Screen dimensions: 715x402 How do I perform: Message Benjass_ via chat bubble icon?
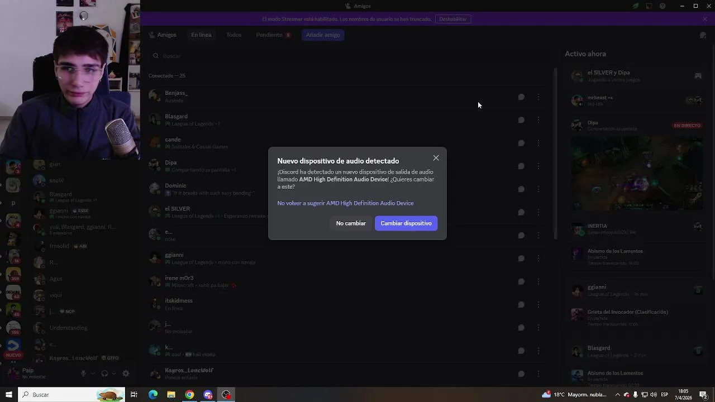tap(521, 97)
